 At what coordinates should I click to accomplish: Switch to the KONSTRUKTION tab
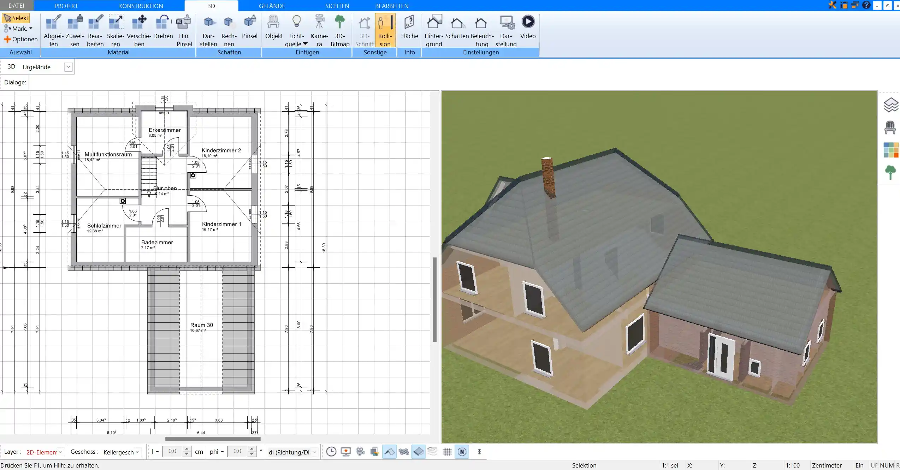coord(141,6)
